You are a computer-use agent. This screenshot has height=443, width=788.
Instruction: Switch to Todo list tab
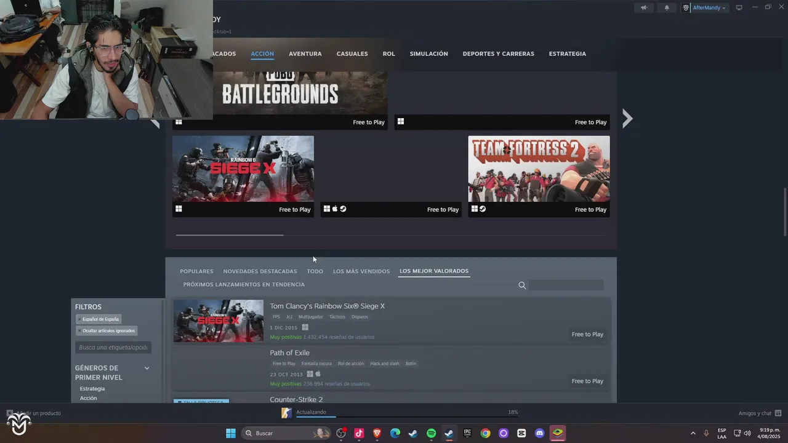pyautogui.click(x=315, y=271)
